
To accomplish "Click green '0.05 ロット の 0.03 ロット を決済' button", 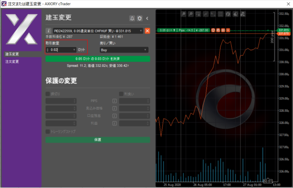I will tap(98, 59).
